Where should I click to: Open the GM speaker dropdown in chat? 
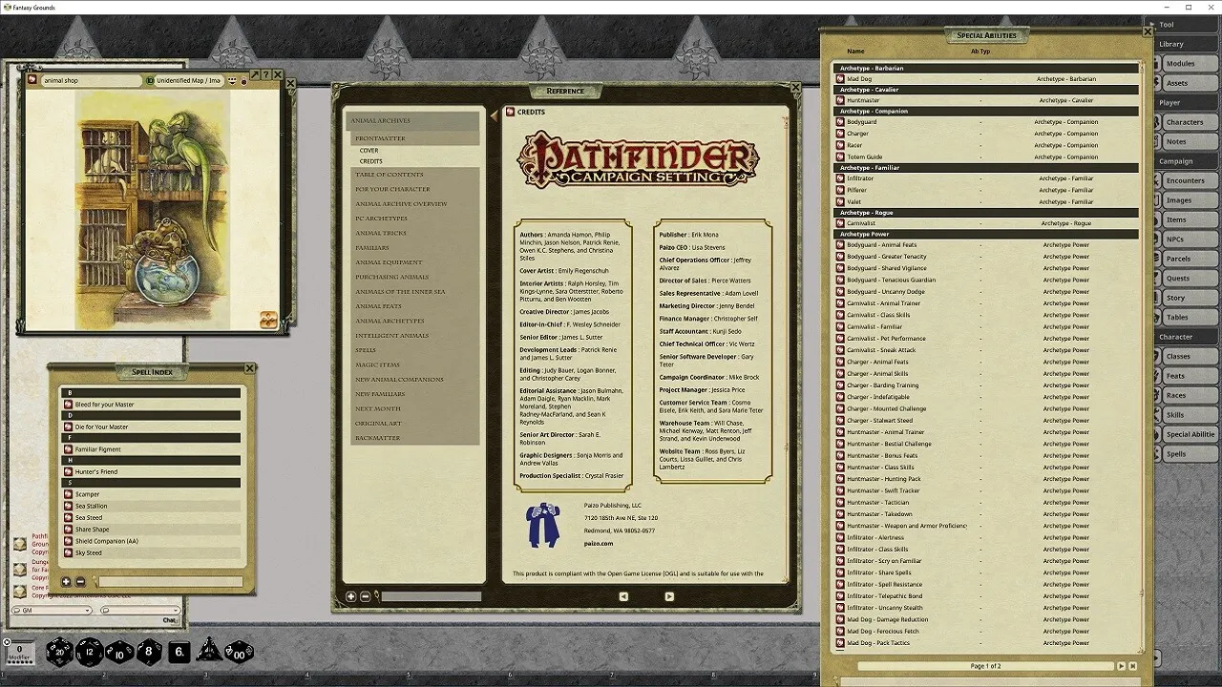(x=52, y=610)
